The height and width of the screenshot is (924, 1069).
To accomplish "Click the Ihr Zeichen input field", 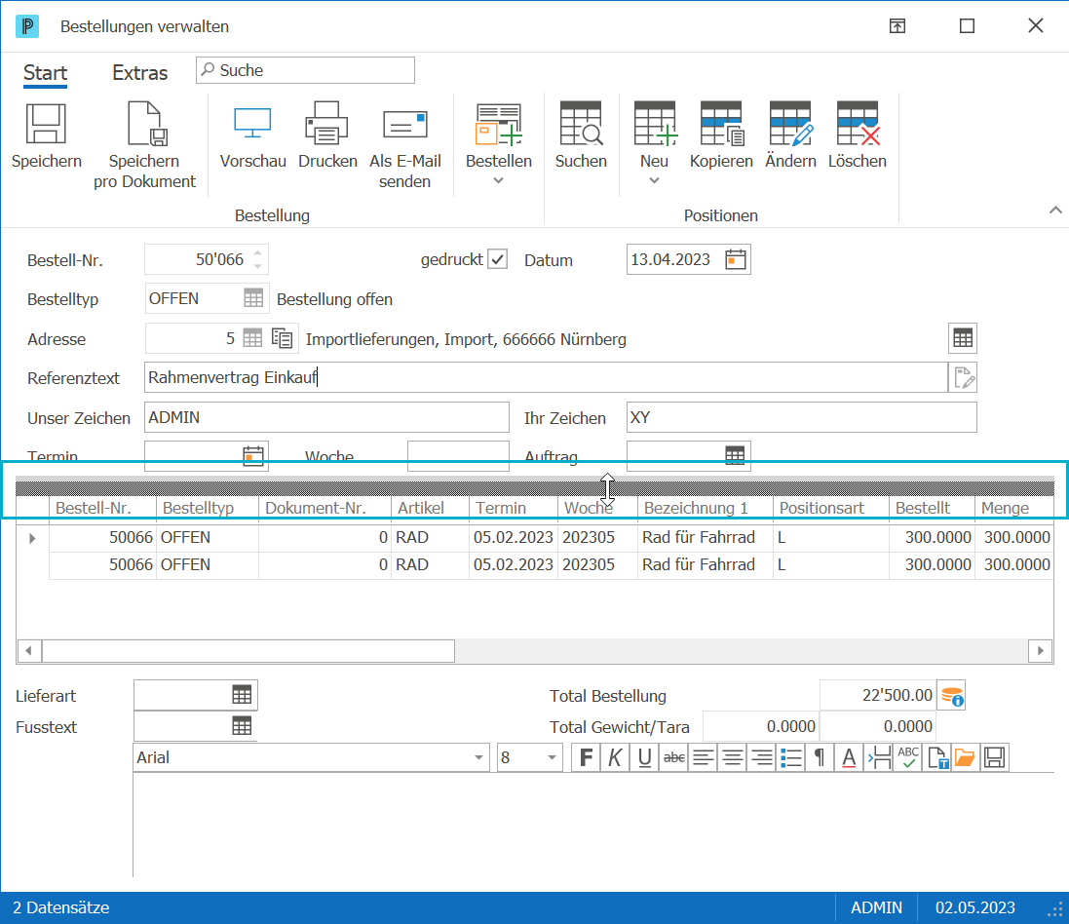I will (802, 417).
